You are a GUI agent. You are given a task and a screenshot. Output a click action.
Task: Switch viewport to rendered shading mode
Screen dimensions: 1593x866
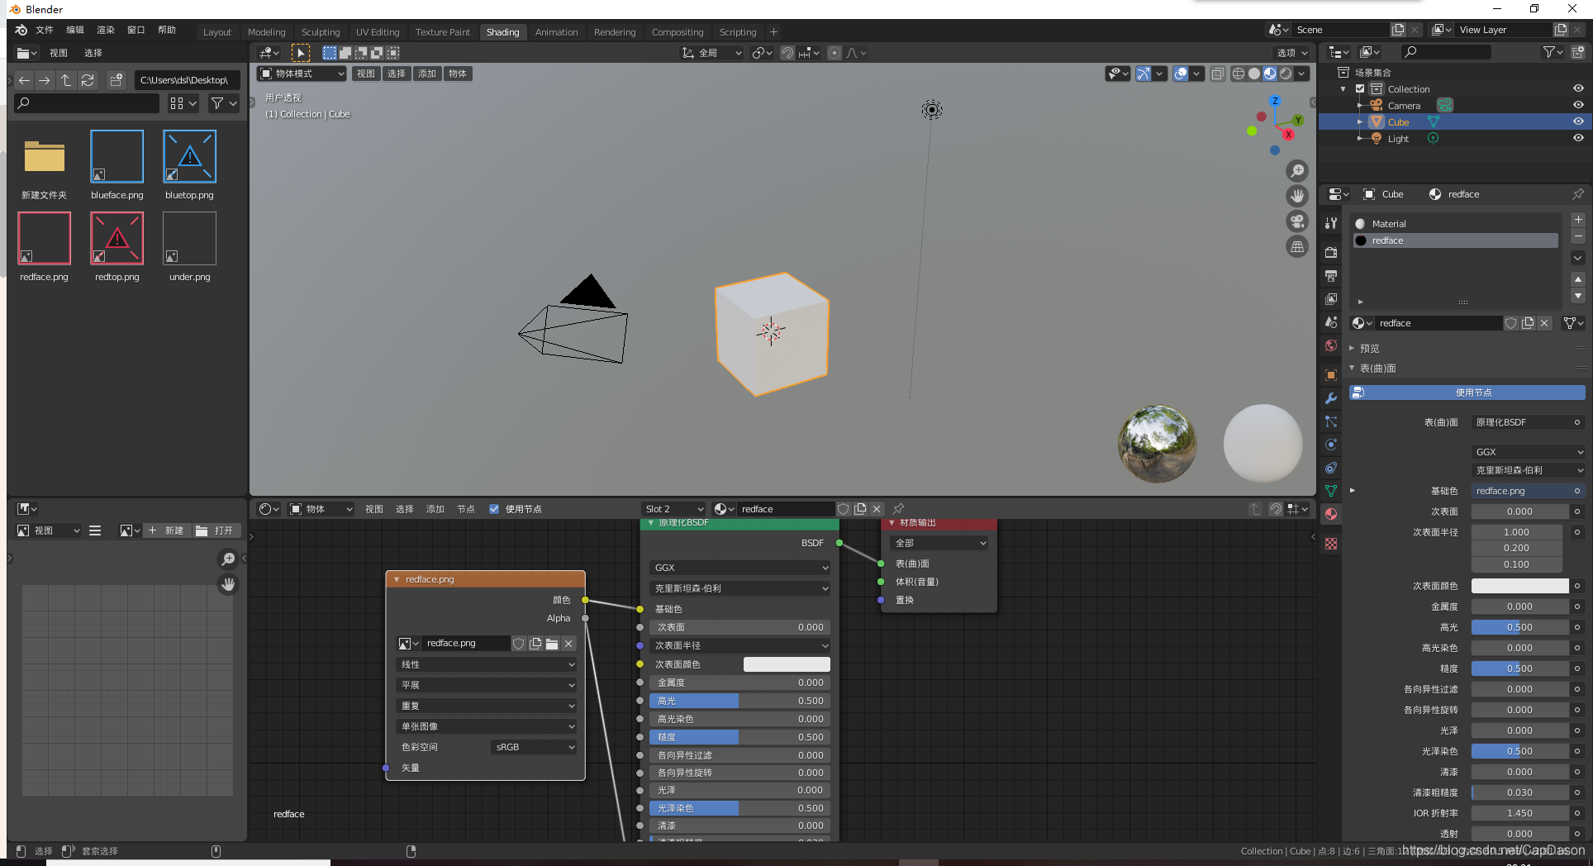pyautogui.click(x=1286, y=74)
